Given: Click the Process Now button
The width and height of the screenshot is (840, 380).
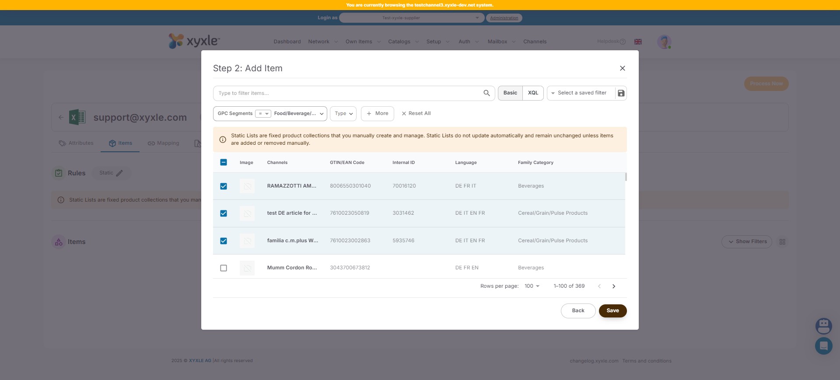Looking at the screenshot, I should click(766, 84).
